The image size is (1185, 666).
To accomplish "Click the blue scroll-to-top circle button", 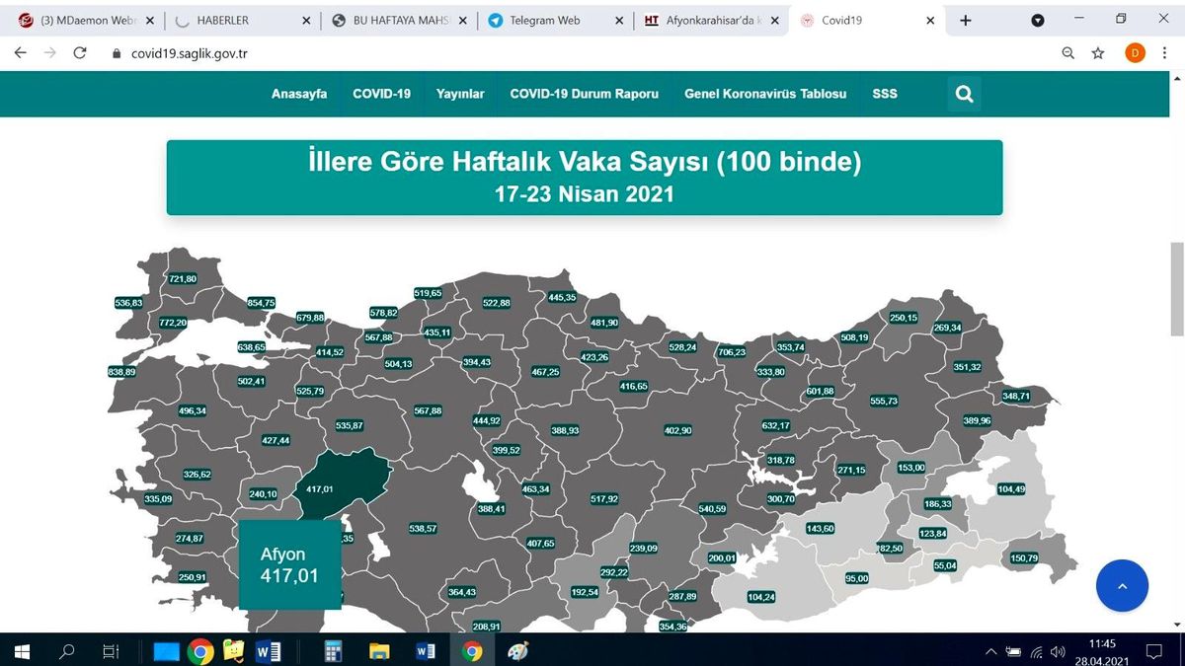I will coord(1122,585).
